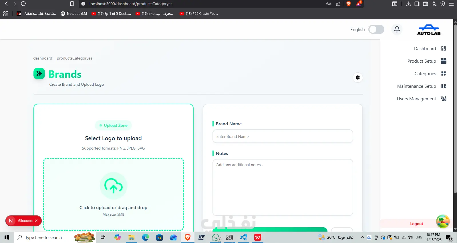The image size is (457, 243).
Task: Open the Brave Shields lion icon
Action: (349, 4)
